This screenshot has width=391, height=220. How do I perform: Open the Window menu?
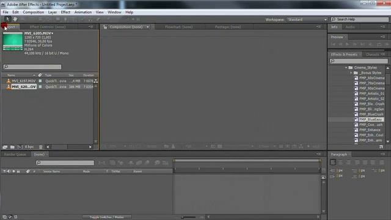point(114,12)
